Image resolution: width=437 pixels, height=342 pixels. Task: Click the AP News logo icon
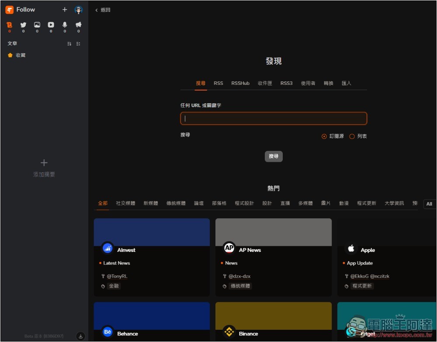(x=229, y=248)
